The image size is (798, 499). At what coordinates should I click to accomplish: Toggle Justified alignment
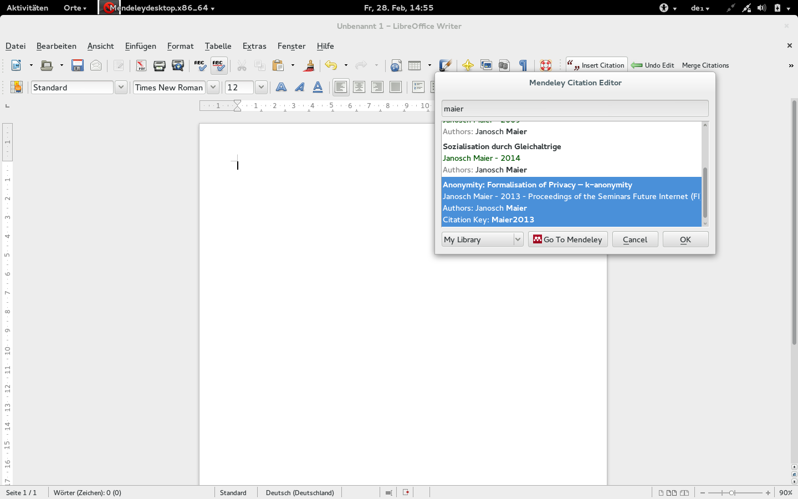pyautogui.click(x=396, y=87)
